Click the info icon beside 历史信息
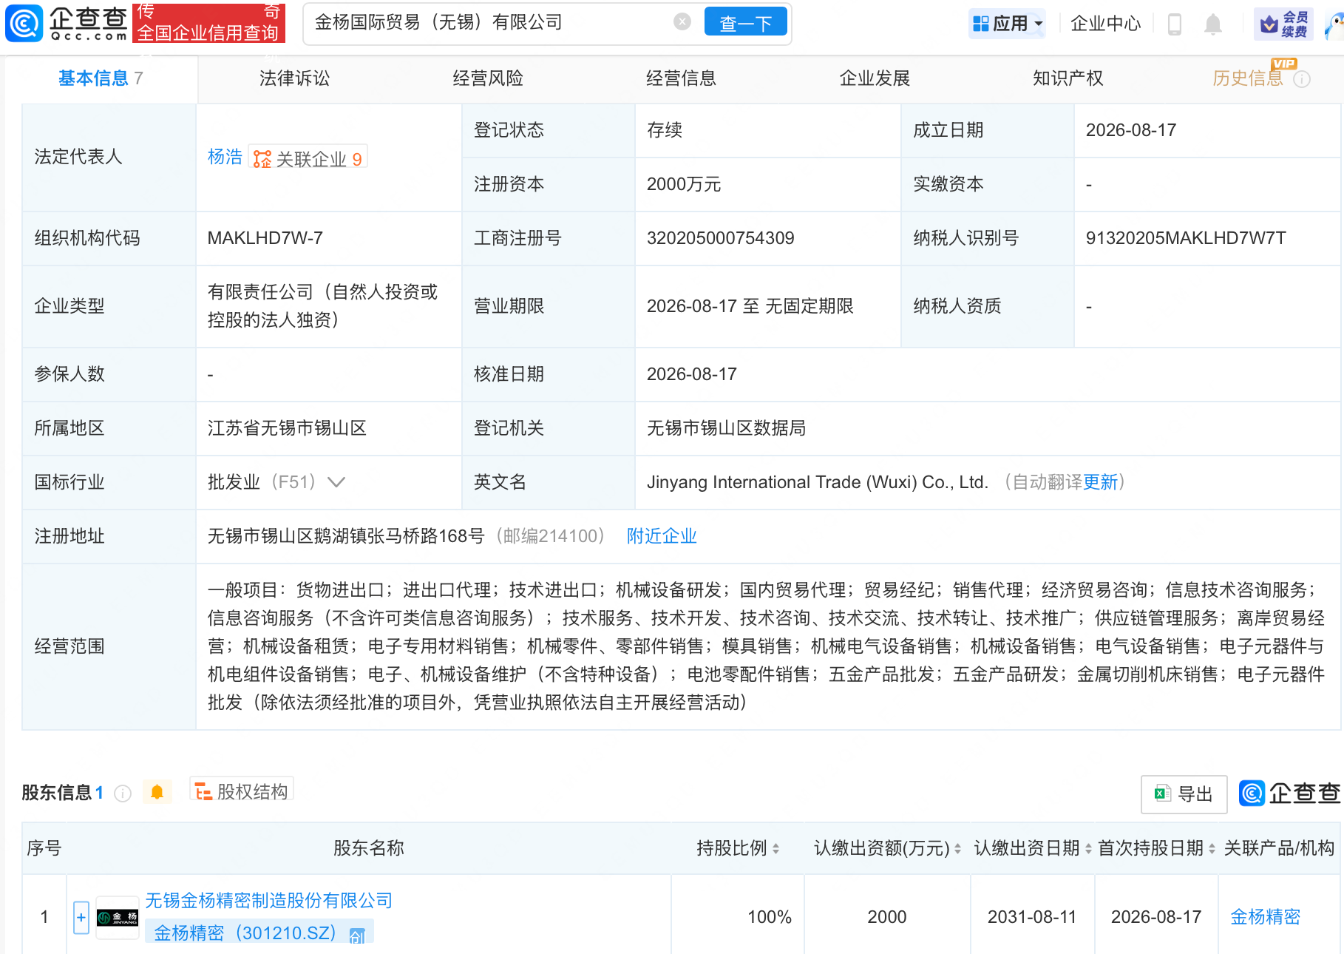The height and width of the screenshot is (954, 1344). point(1302,79)
